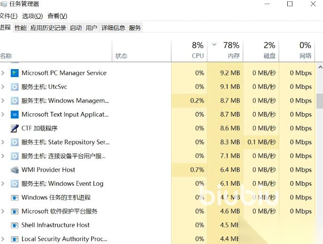Image resolution: width=323 pixels, height=244 pixels.
Task: Click the scrollbar up arrow
Action: (x=320, y=67)
